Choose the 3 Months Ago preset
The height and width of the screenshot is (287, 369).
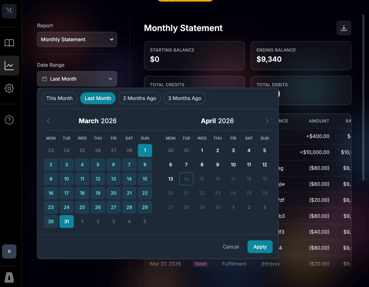point(184,98)
